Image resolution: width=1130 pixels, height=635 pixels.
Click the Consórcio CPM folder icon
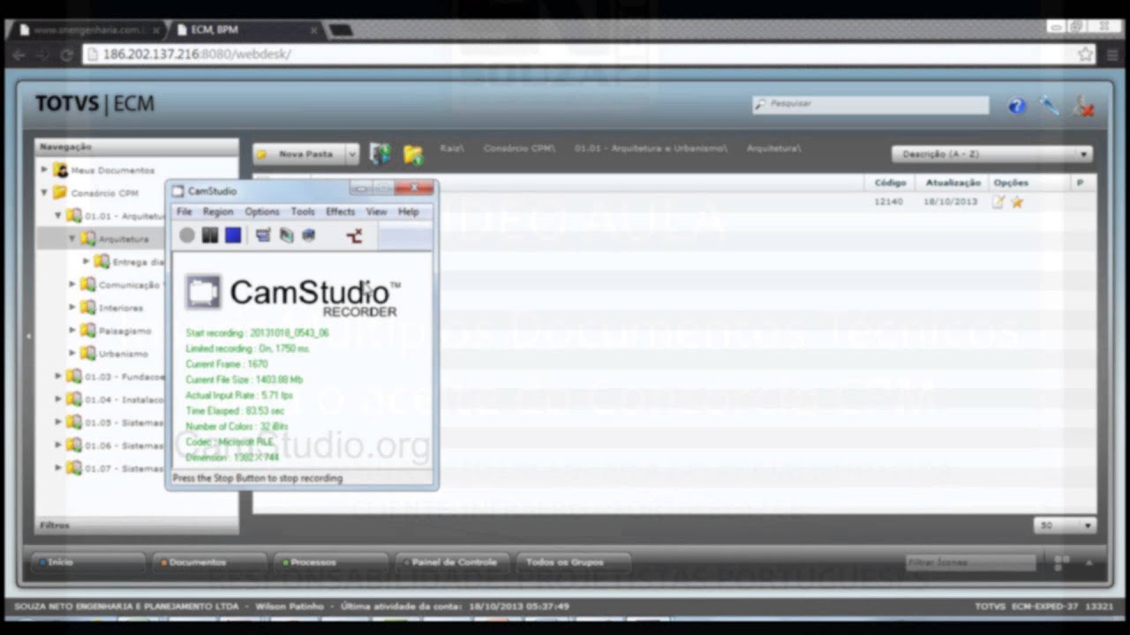(60, 192)
